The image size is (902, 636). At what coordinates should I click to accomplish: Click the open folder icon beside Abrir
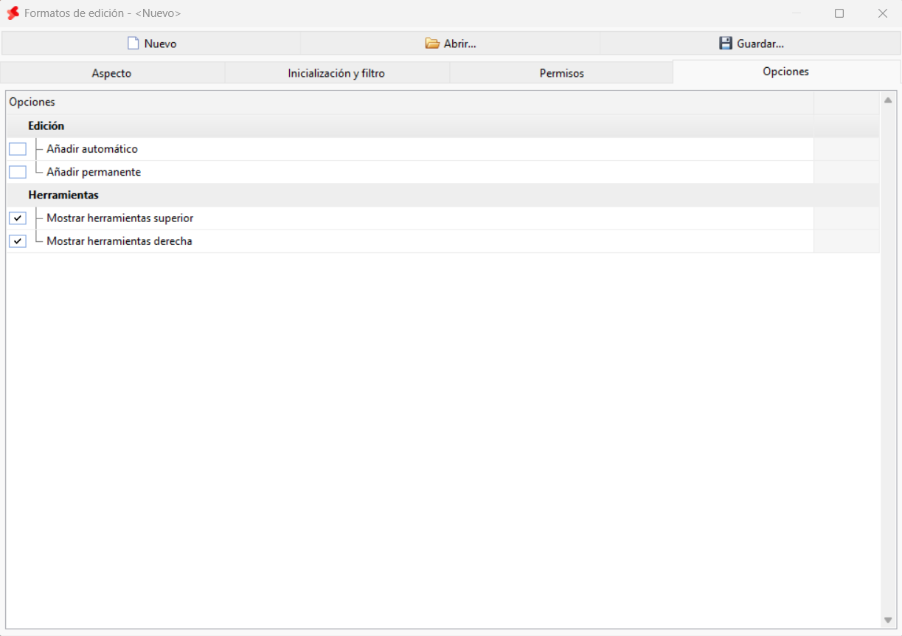click(x=432, y=44)
